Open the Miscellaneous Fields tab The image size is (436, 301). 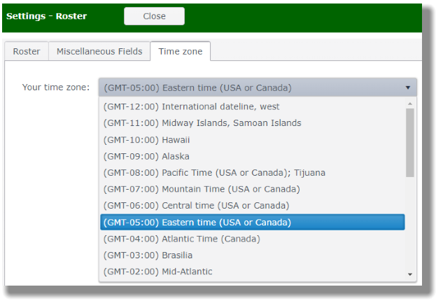pos(99,51)
